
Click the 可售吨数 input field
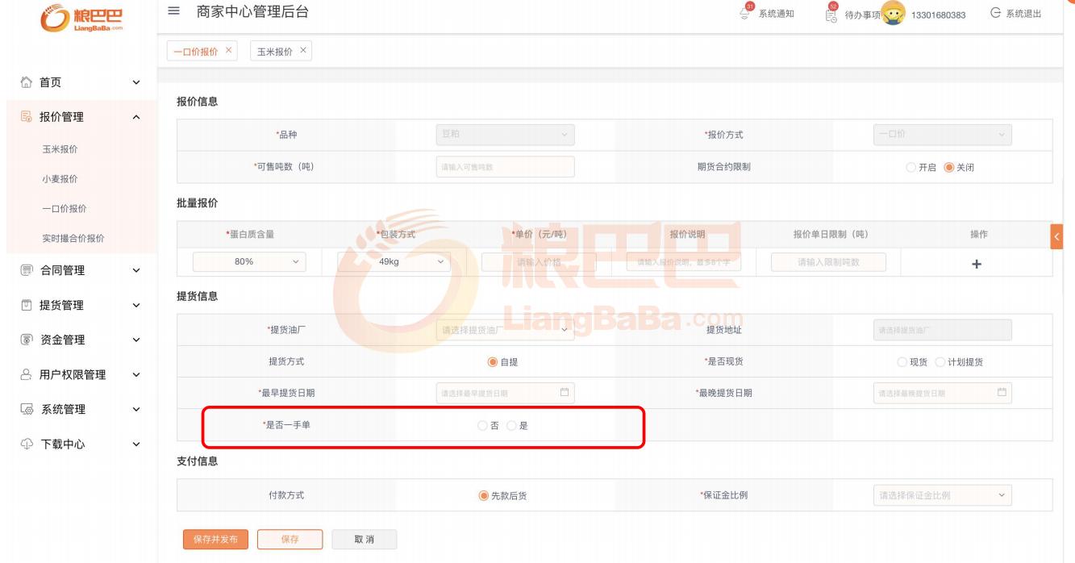pos(505,167)
